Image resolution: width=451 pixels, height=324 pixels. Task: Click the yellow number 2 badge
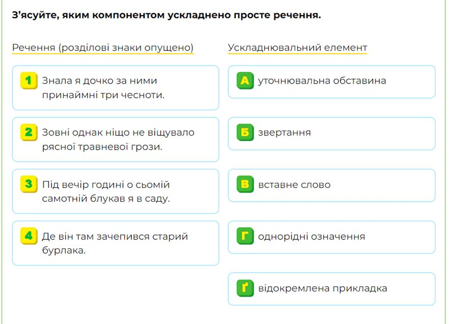29,132
